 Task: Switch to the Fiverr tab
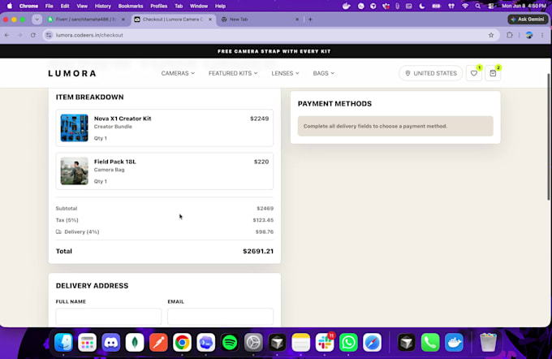click(x=86, y=19)
